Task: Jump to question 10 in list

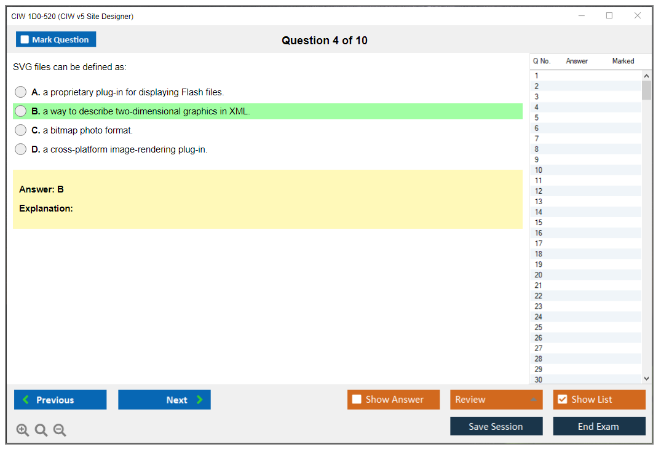Action: click(539, 170)
